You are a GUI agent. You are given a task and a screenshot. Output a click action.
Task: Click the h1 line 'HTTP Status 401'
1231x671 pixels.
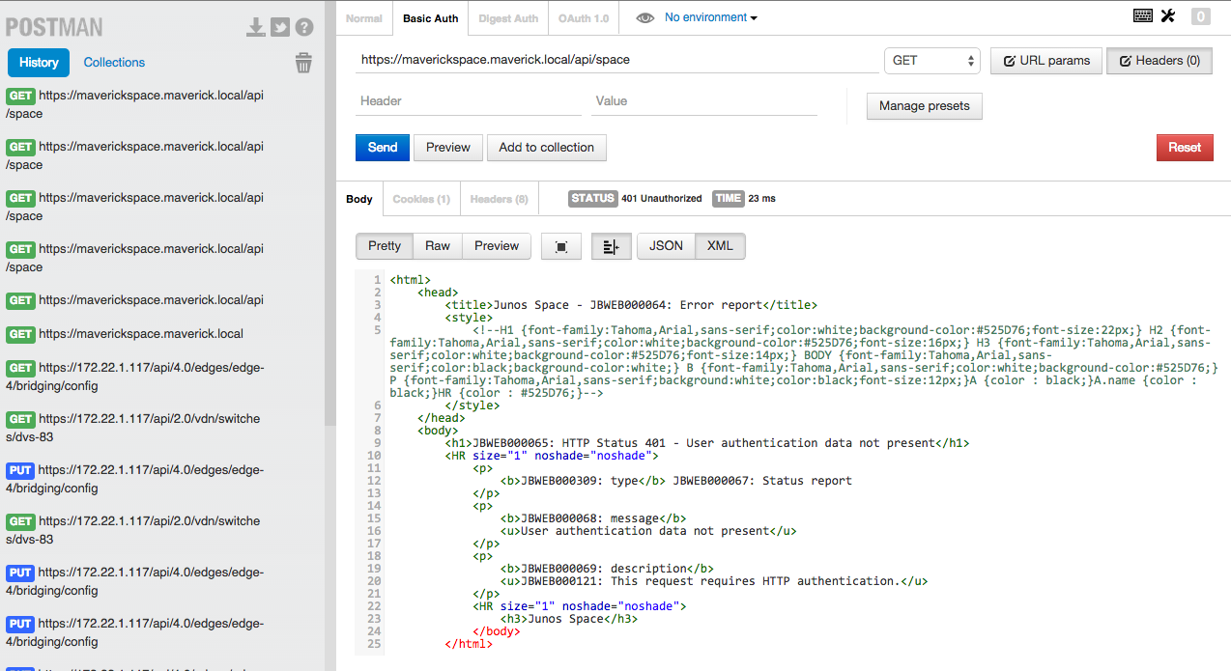[x=707, y=443]
